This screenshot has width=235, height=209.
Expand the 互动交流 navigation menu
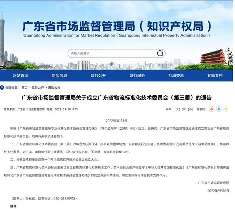[x=176, y=75]
